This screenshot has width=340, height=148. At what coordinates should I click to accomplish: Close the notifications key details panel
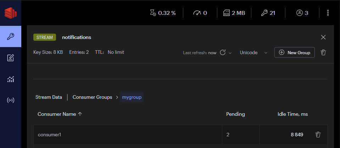pos(323,37)
